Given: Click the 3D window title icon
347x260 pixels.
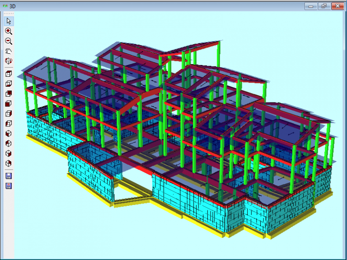Looking at the screenshot, I should [5, 6].
